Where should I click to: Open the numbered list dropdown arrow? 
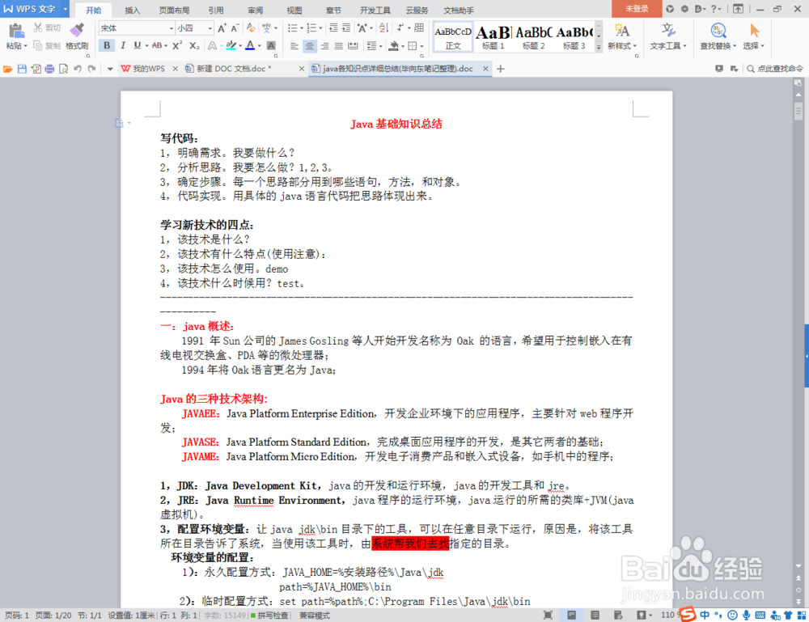point(321,28)
